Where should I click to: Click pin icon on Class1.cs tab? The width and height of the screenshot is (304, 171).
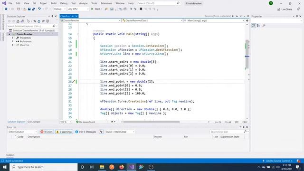[73, 16]
